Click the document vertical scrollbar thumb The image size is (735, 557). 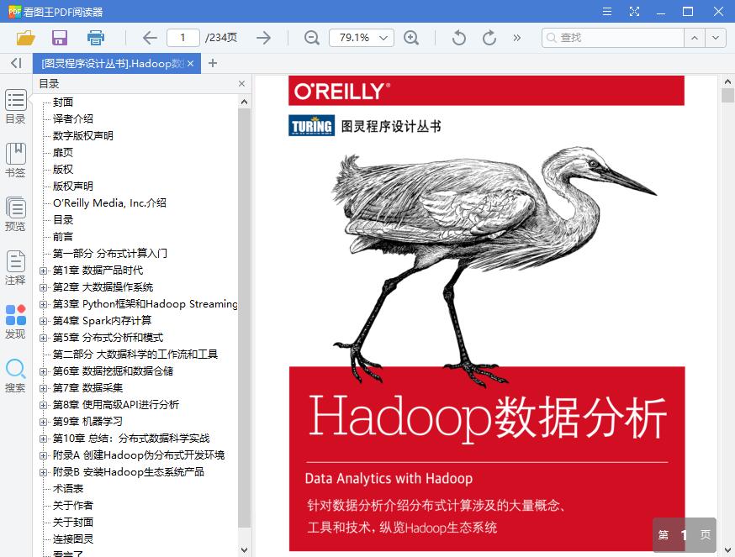point(727,95)
